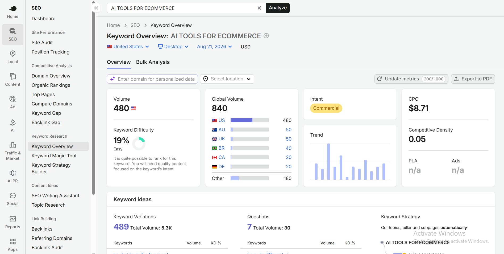Viewport: 504px width, 254px height.
Task: Open Domain Overview menu item
Action: (x=51, y=76)
